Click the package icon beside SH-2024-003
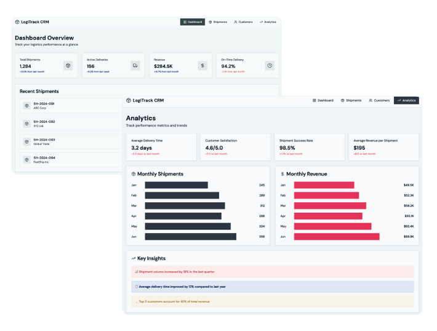 click(x=26, y=142)
